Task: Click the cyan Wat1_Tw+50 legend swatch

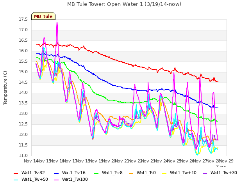Action: pos(16,180)
